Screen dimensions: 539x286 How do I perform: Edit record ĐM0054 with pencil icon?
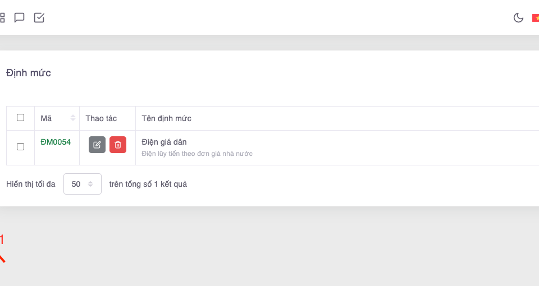(x=97, y=145)
